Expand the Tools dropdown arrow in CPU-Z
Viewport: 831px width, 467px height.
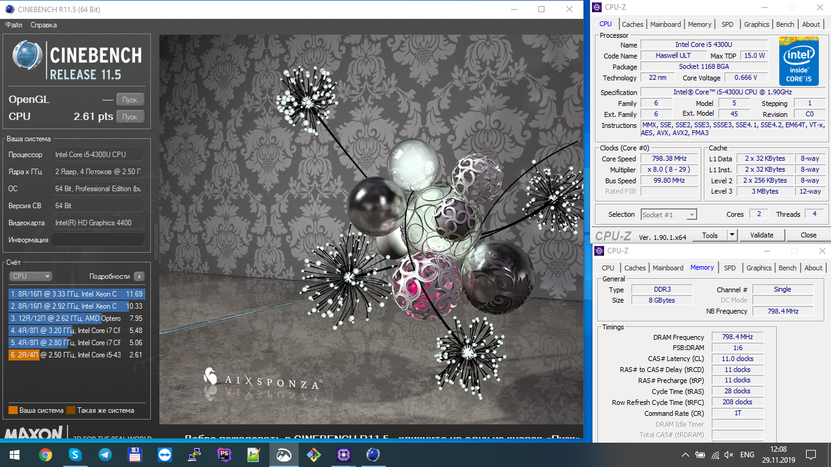732,235
